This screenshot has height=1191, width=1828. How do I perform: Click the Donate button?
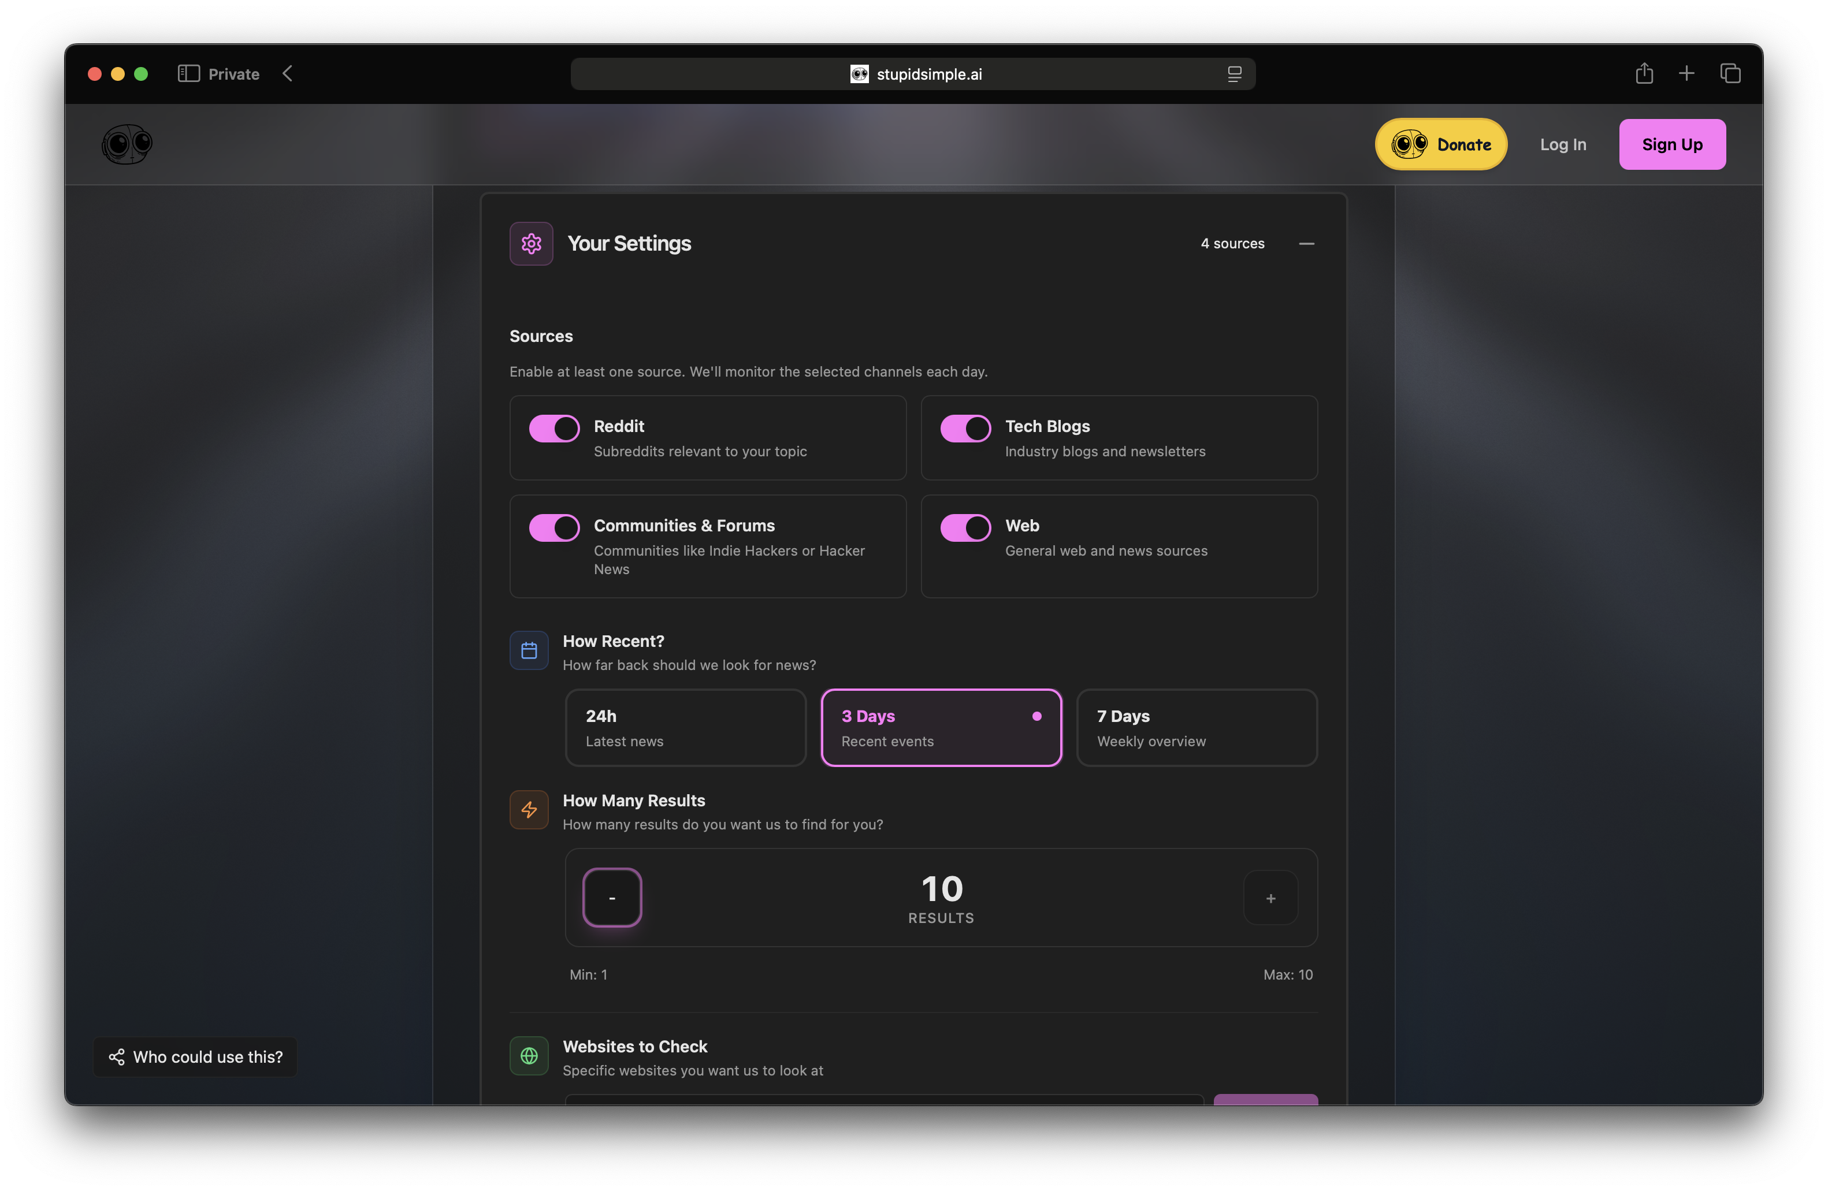point(1441,144)
